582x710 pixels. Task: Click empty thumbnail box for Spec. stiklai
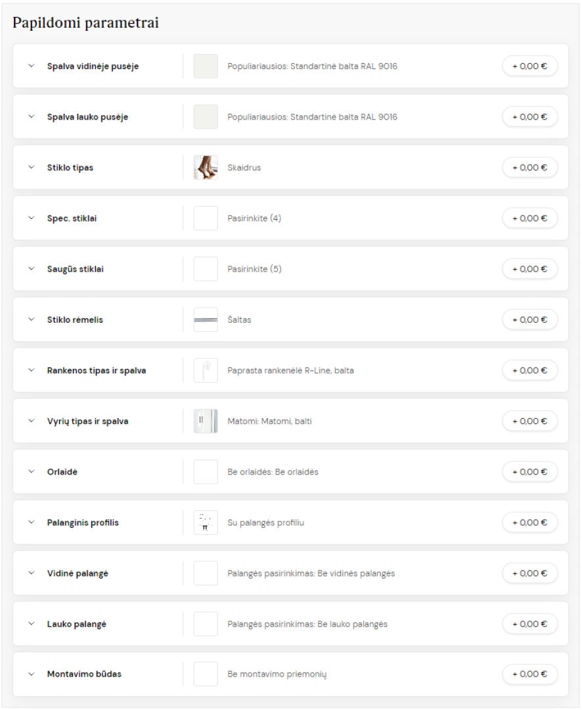pos(206,218)
